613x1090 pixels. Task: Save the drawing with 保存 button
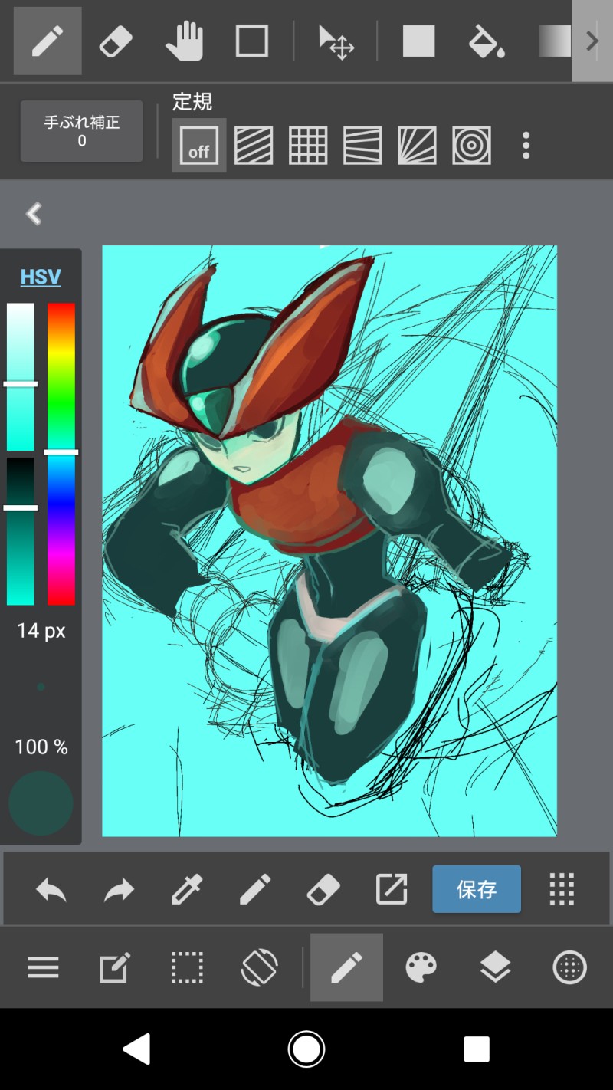pyautogui.click(x=477, y=889)
